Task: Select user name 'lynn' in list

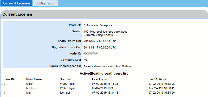Action: (29, 93)
